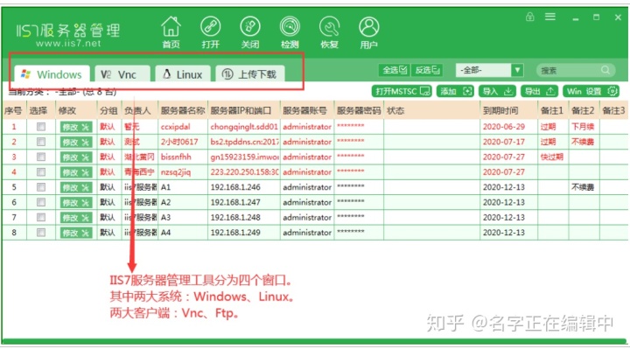Select IP cell 192.168.1.247
Image resolution: width=630 pixels, height=349 pixels.
244,202
